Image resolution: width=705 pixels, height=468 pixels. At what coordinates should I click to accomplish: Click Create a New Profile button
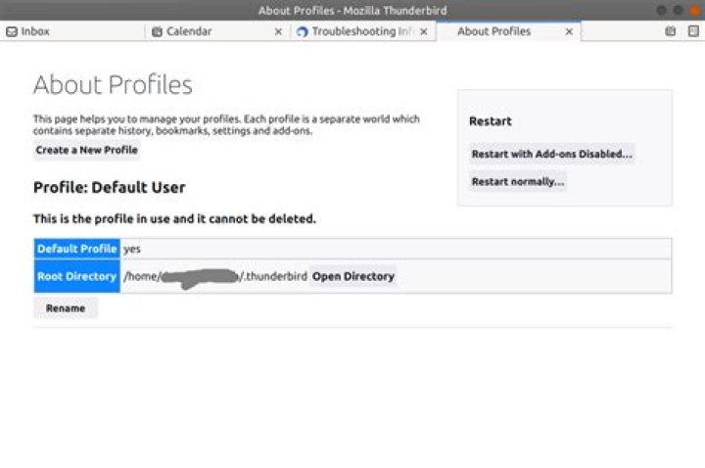[87, 150]
